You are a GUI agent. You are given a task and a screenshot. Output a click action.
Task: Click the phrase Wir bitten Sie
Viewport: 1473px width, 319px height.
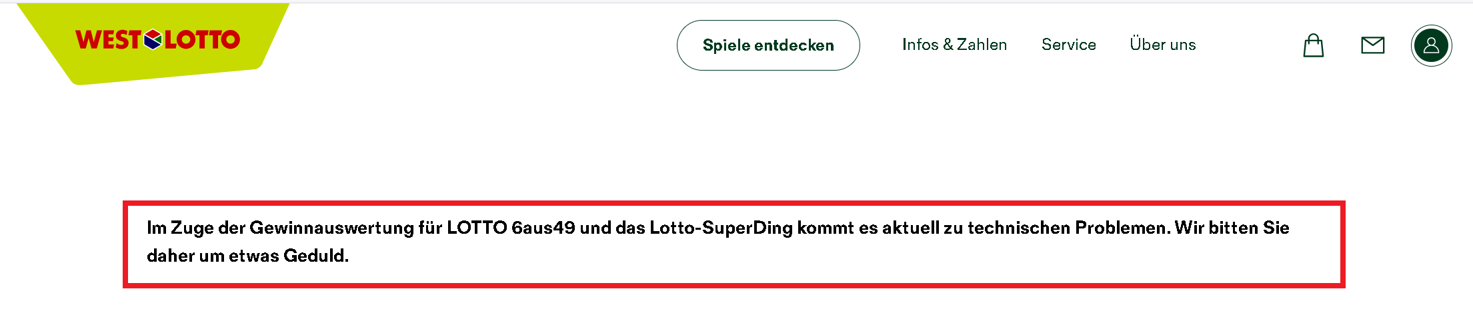click(1232, 228)
